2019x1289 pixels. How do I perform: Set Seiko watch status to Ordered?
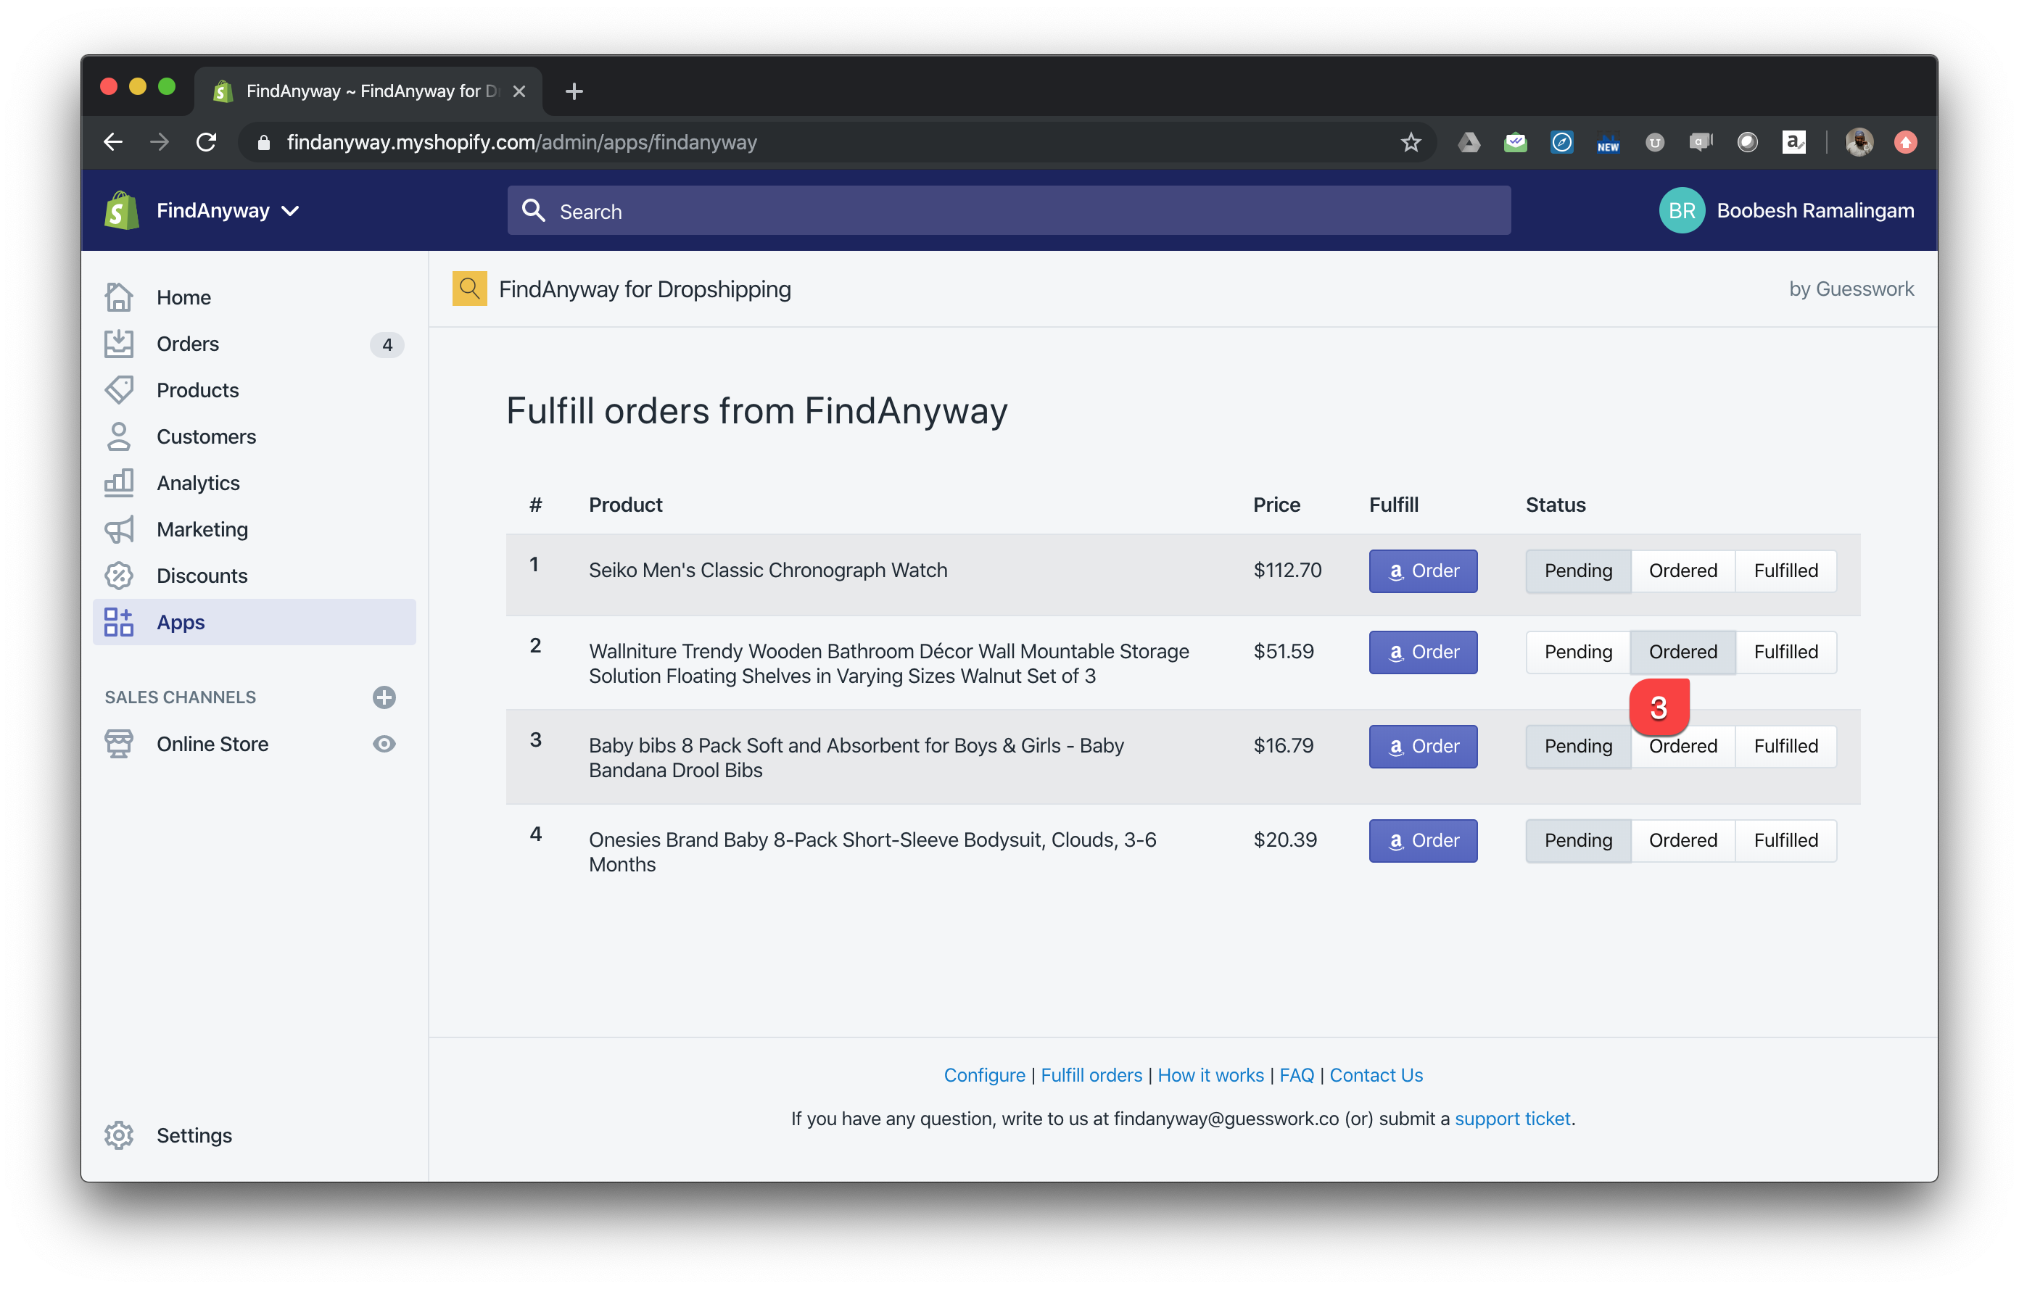(x=1682, y=571)
